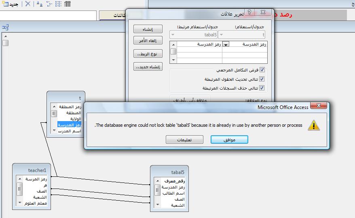The height and width of the screenshot is (218, 355).
Task: Click the Cancel (إلغاء الأمر) button
Action: pos(148,40)
